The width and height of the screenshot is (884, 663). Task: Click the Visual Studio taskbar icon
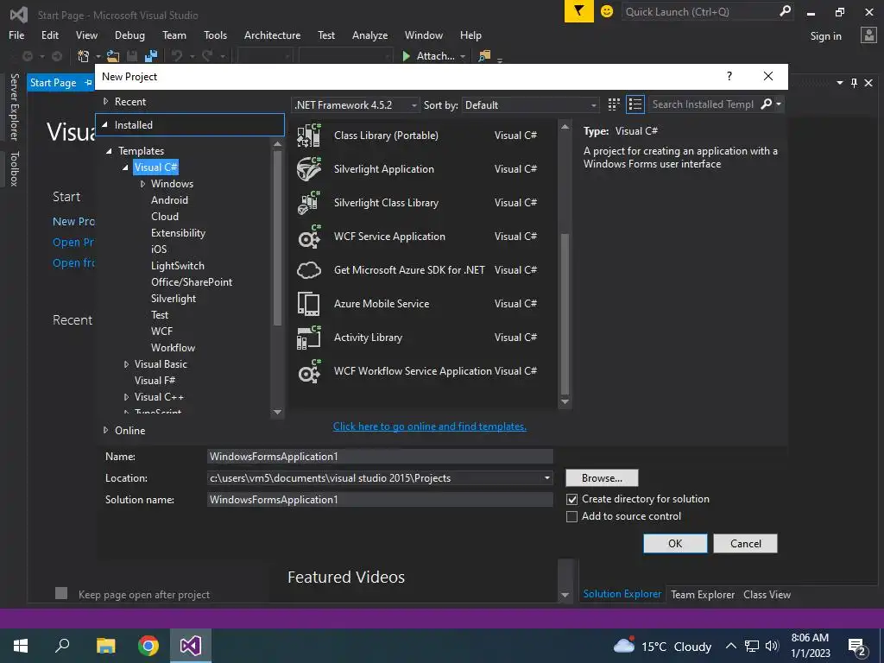pyautogui.click(x=191, y=646)
